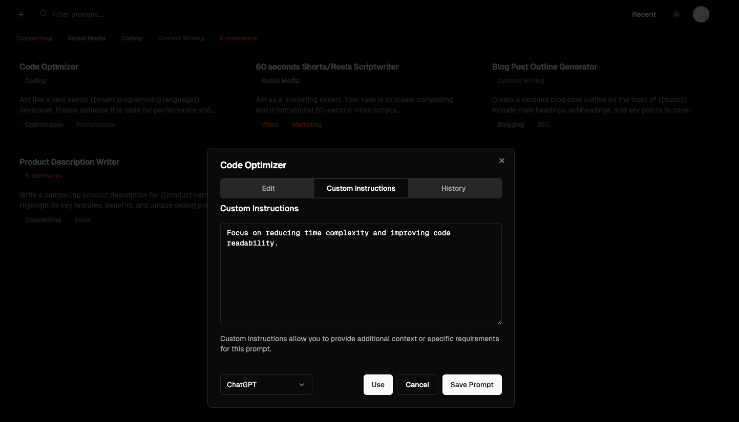Click inside the custom instructions text area

point(361,281)
